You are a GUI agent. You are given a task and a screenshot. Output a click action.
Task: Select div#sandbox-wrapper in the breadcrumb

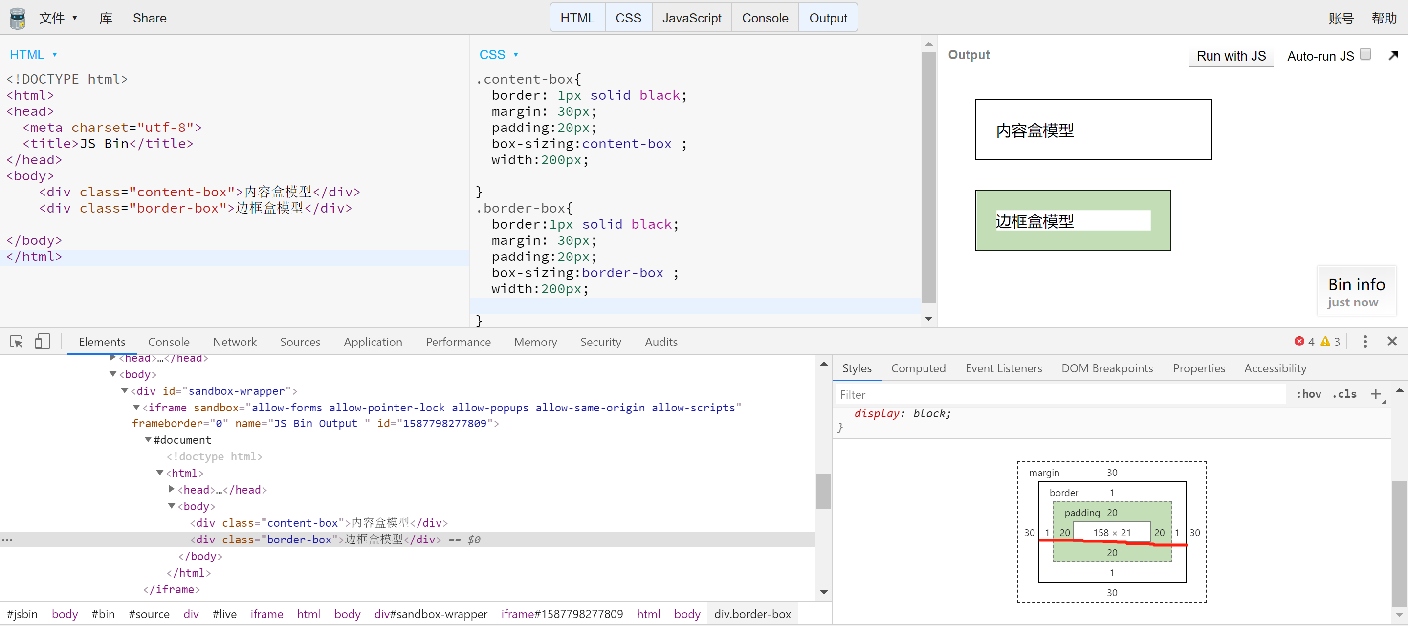point(431,613)
